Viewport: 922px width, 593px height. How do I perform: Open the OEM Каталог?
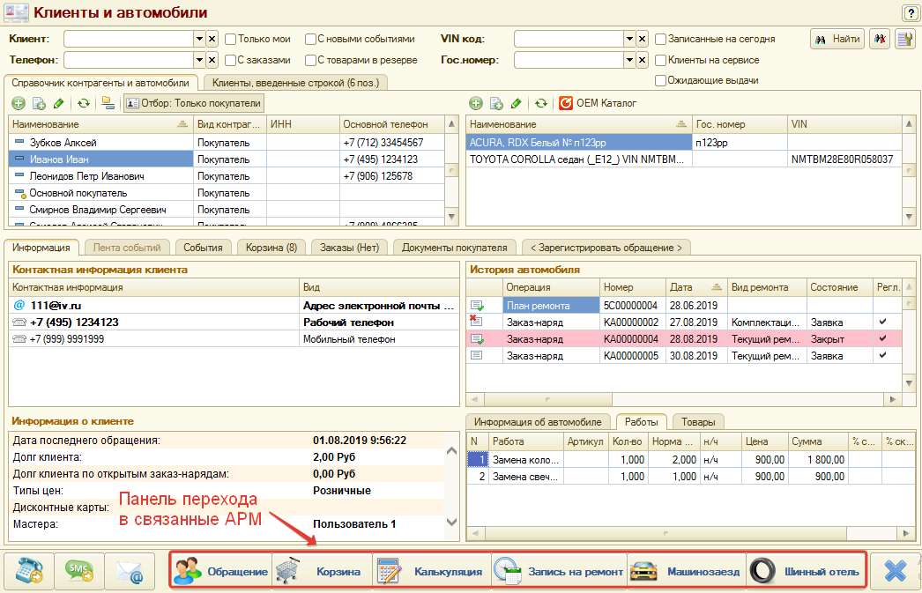[x=598, y=103]
